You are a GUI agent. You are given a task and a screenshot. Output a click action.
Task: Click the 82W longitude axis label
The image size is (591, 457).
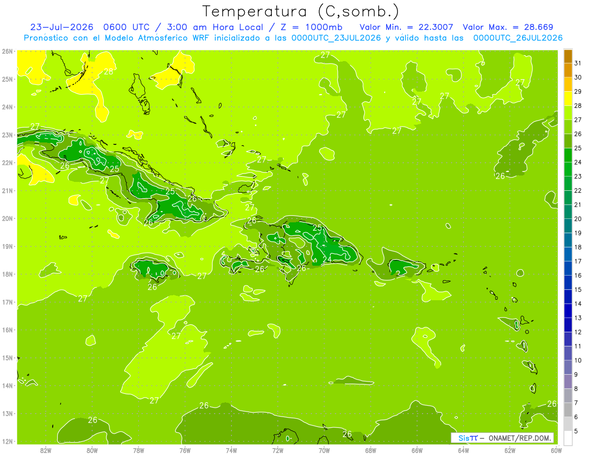46,450
